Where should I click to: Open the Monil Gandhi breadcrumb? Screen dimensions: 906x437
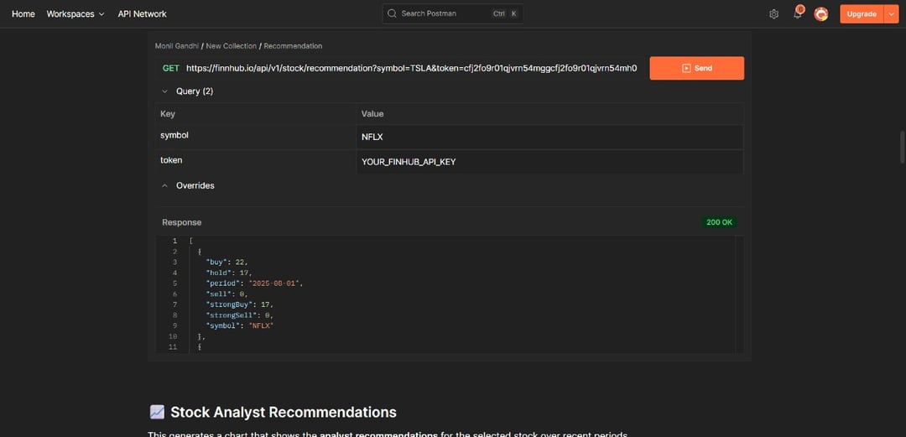tap(177, 45)
